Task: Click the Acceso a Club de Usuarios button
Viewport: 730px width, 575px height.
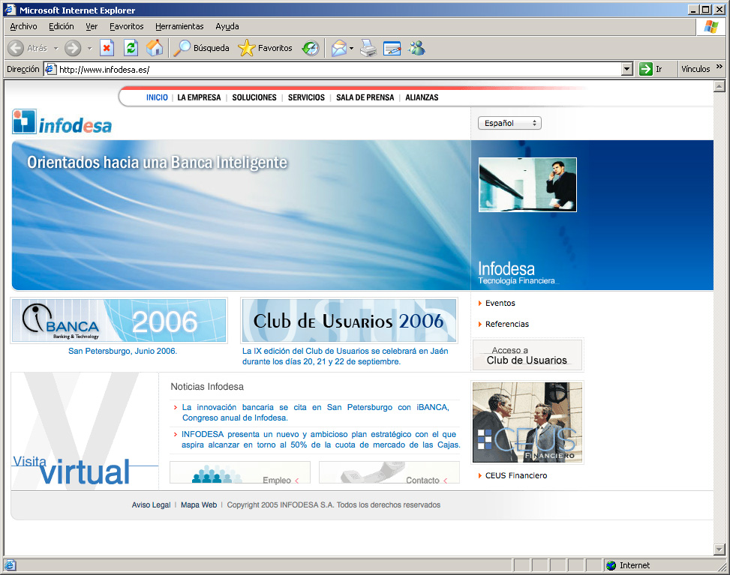Action: click(527, 355)
